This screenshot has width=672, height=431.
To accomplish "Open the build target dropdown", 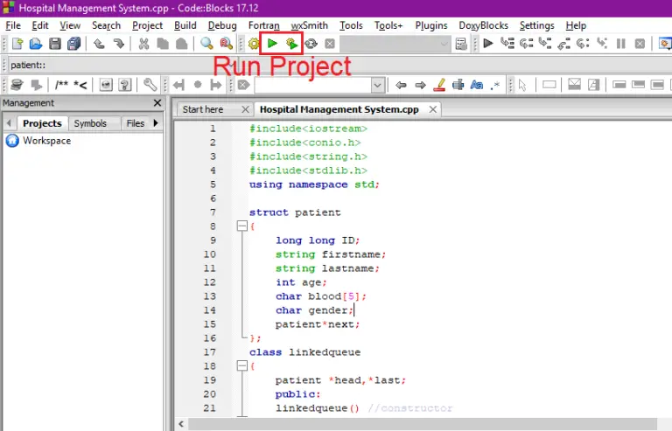I will (444, 43).
